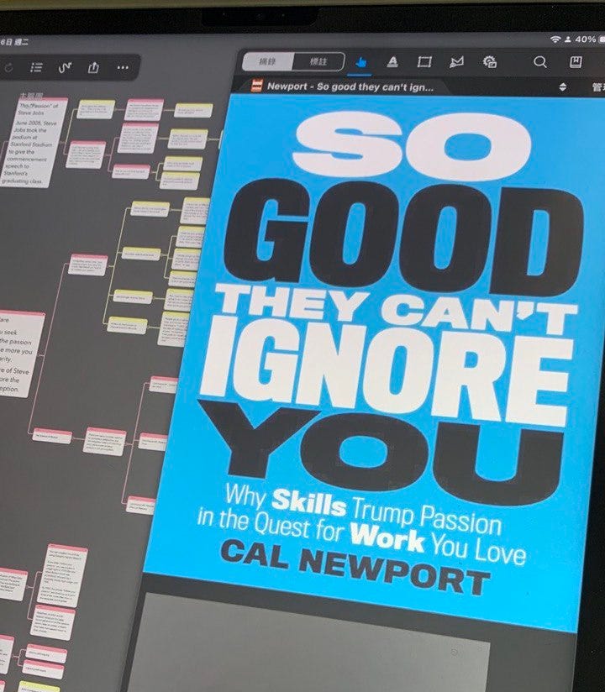
Task: Tap the CAL NEWPORT author text on cover
Action: [355, 567]
